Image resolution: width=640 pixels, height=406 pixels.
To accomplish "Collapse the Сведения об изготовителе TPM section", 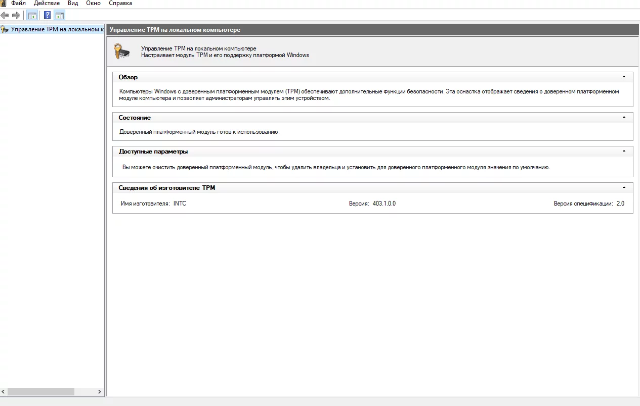I will (624, 188).
